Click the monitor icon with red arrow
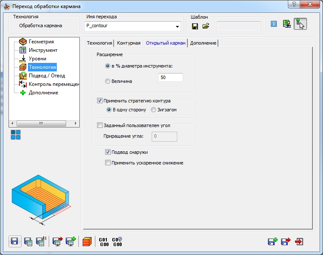 (x=58, y=241)
